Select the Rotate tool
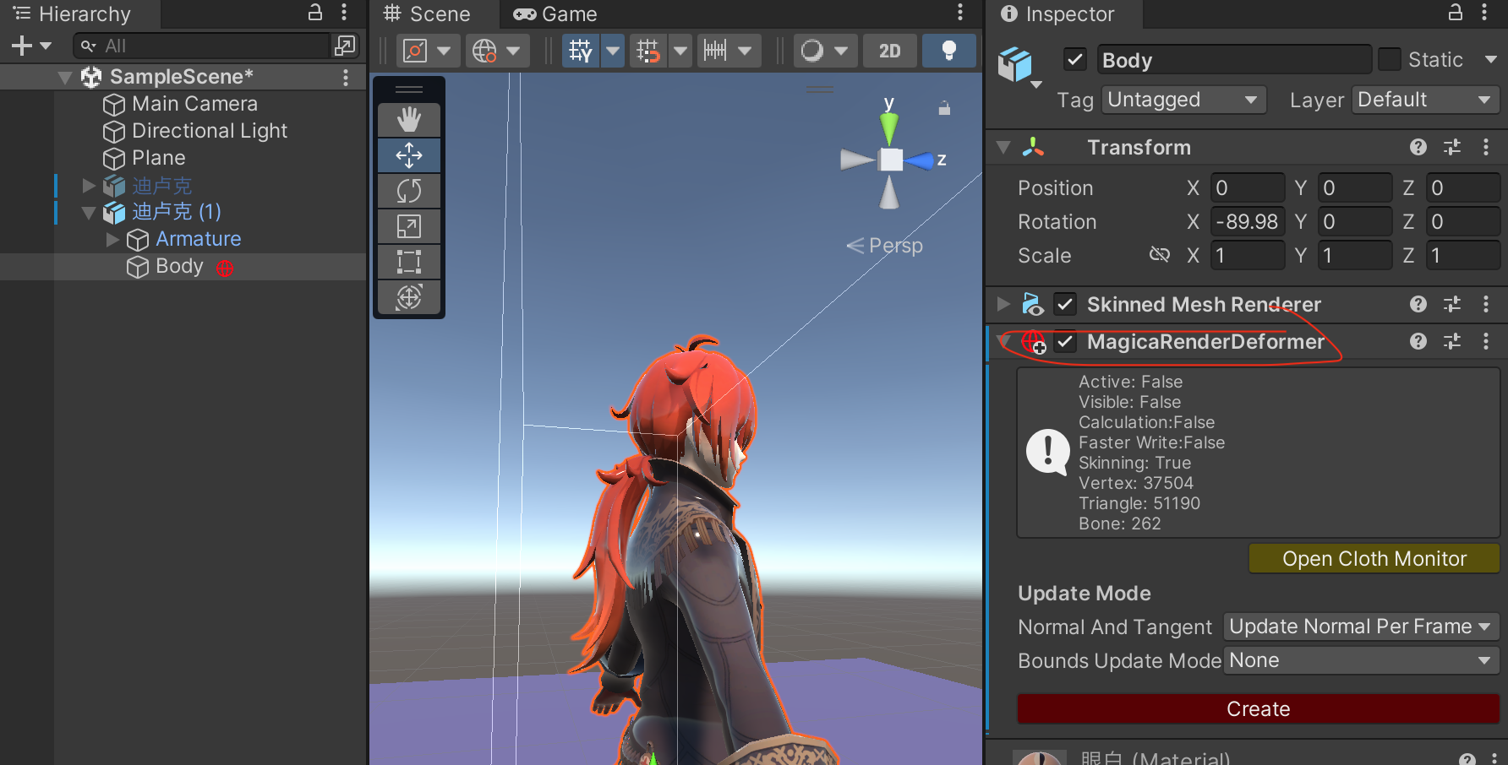The height and width of the screenshot is (765, 1508). [409, 191]
